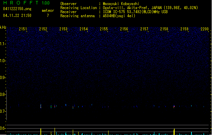Click the green meteor label
The width and height of the screenshot is (212, 135).
tap(48, 10)
